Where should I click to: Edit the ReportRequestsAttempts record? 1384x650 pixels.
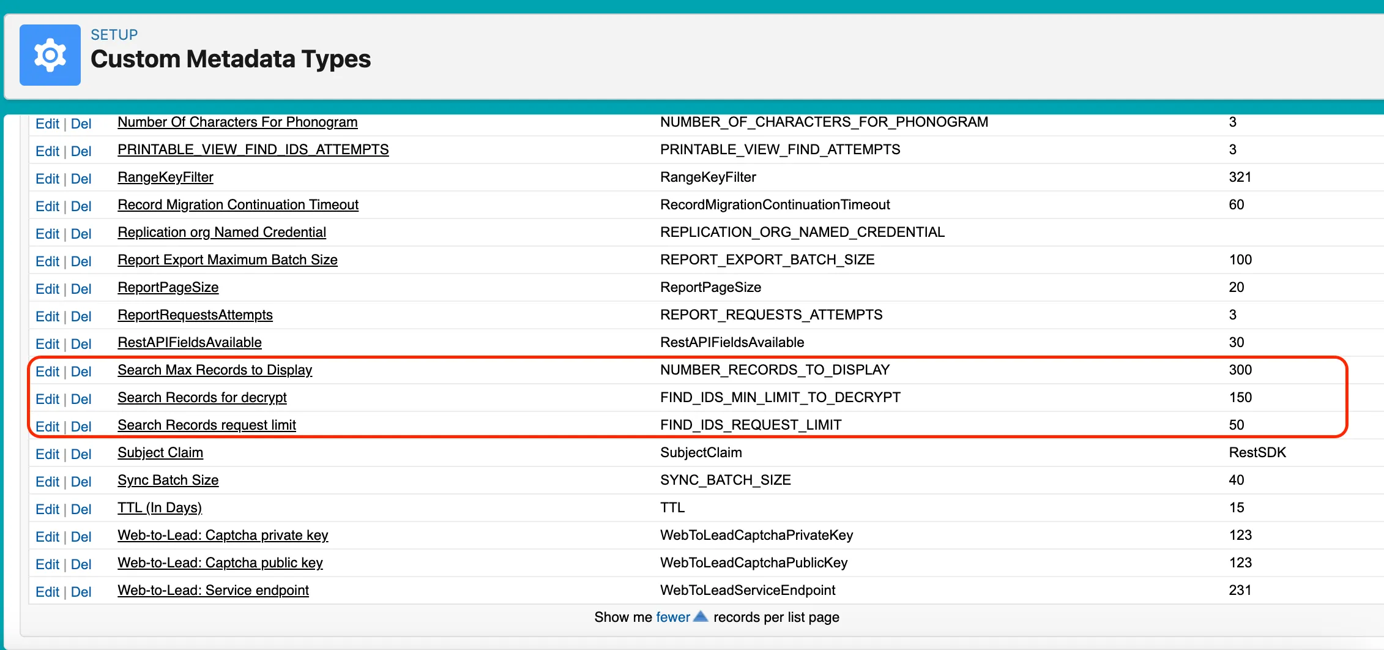click(x=47, y=316)
